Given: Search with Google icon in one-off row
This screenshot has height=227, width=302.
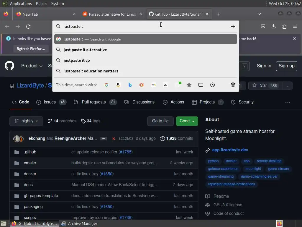Looking at the screenshot, I should point(106,85).
